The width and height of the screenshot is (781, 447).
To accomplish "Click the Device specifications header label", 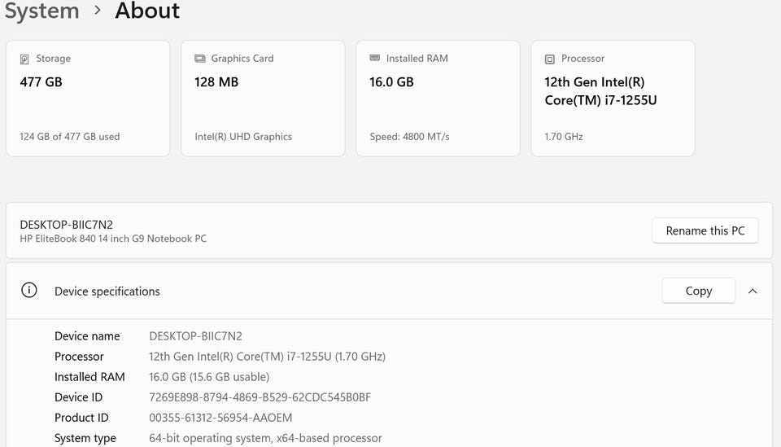I will (x=107, y=291).
